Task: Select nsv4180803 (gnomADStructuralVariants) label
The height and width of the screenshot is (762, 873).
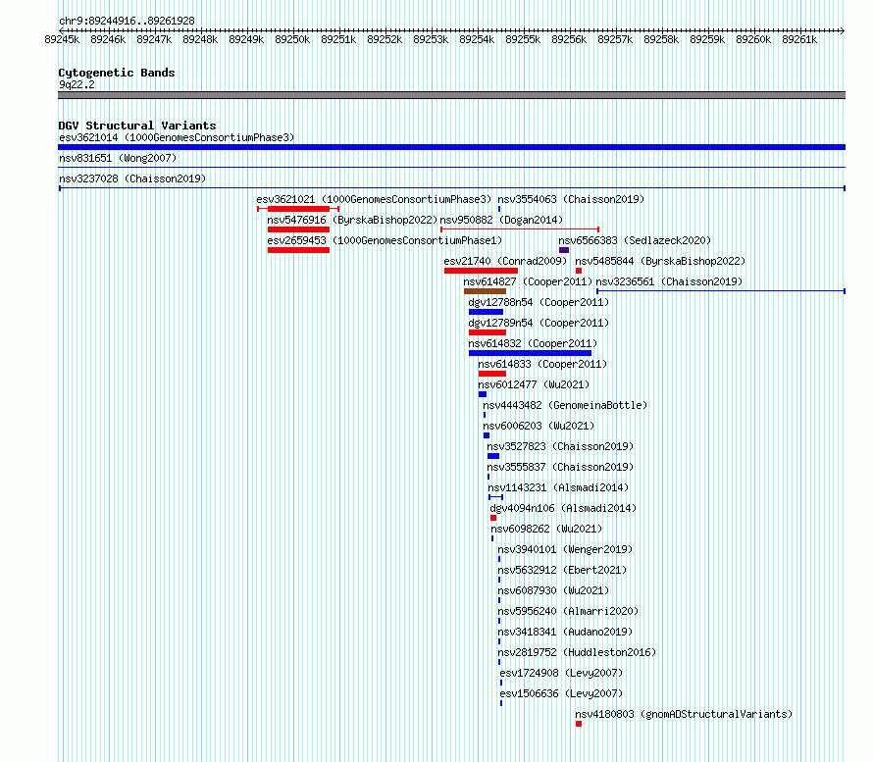Action: pyautogui.click(x=684, y=714)
